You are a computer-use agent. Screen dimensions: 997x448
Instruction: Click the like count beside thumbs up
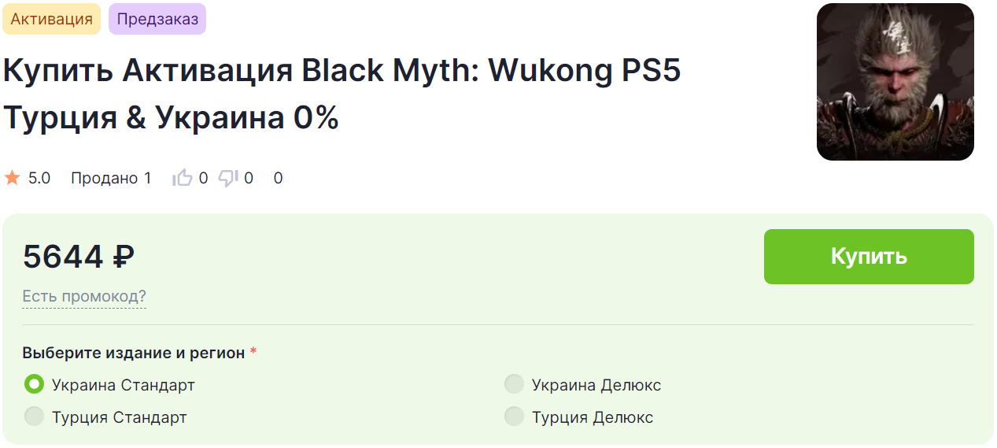(x=203, y=178)
